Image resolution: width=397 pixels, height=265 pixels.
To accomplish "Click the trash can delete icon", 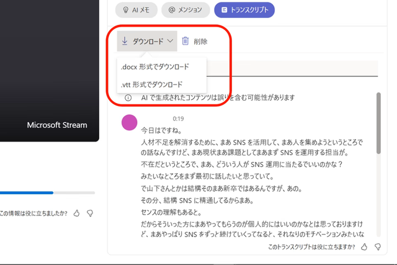I will tap(185, 41).
